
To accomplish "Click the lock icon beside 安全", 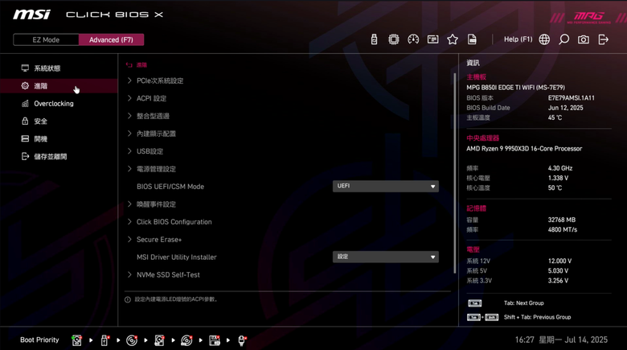I will pyautogui.click(x=25, y=121).
